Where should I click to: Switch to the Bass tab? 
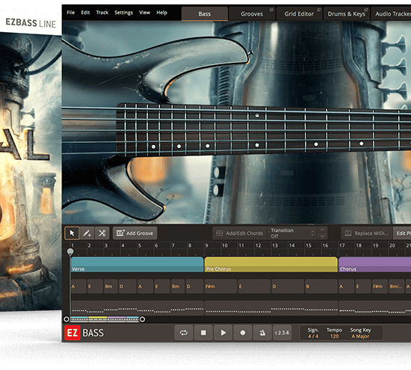[205, 14]
